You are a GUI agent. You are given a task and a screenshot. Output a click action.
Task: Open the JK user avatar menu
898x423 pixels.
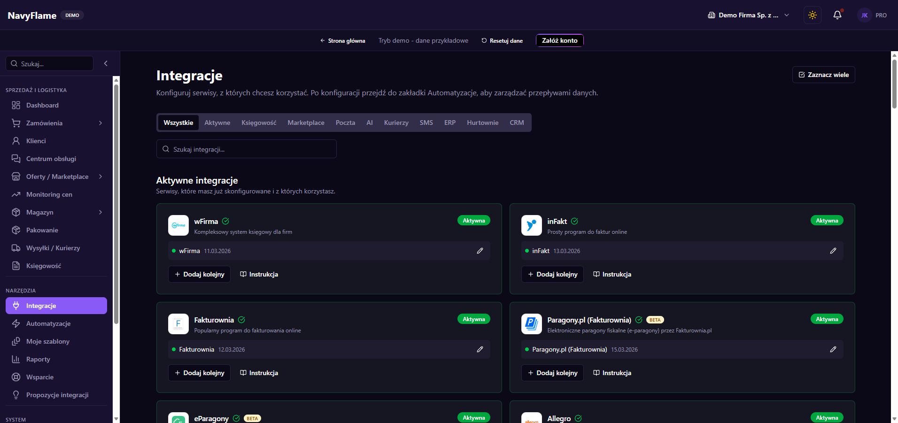[x=865, y=15]
